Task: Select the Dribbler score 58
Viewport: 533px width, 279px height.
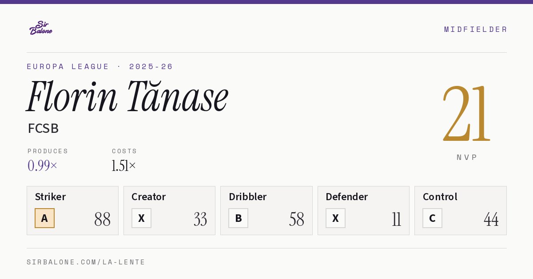Action: click(297, 219)
